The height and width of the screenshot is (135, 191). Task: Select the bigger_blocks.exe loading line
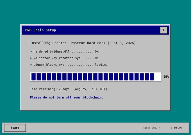[69, 65]
